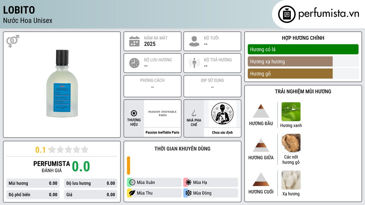Click the nose icon above Nhà pha chế

(194, 113)
